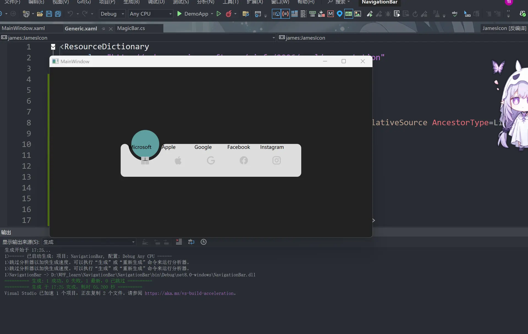Start debugging DemoApp with the green play button
This screenshot has height=334, width=528.
click(179, 14)
